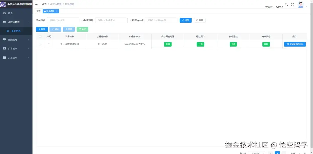The height and width of the screenshot is (154, 313).
Task: Click the dashboard icon next to 首页
Action: pyautogui.click(x=4, y=13)
